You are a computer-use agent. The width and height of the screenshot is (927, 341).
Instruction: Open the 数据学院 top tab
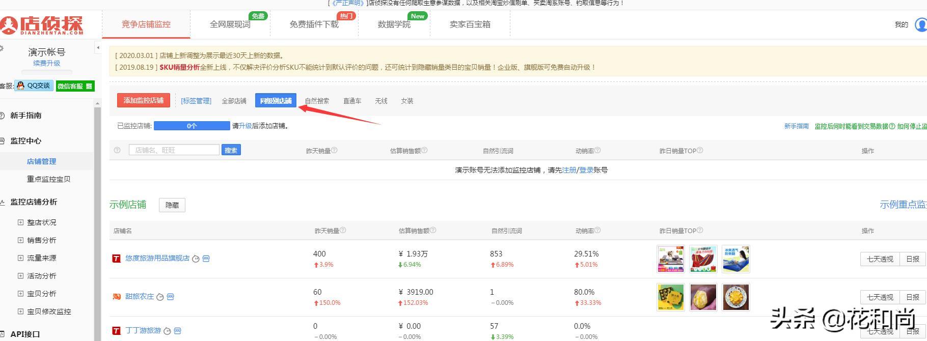pyautogui.click(x=394, y=24)
